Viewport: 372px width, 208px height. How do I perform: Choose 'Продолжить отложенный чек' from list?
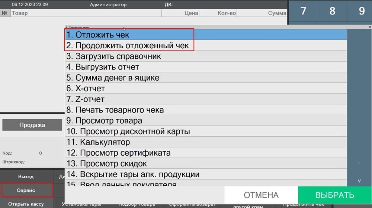(x=206, y=46)
